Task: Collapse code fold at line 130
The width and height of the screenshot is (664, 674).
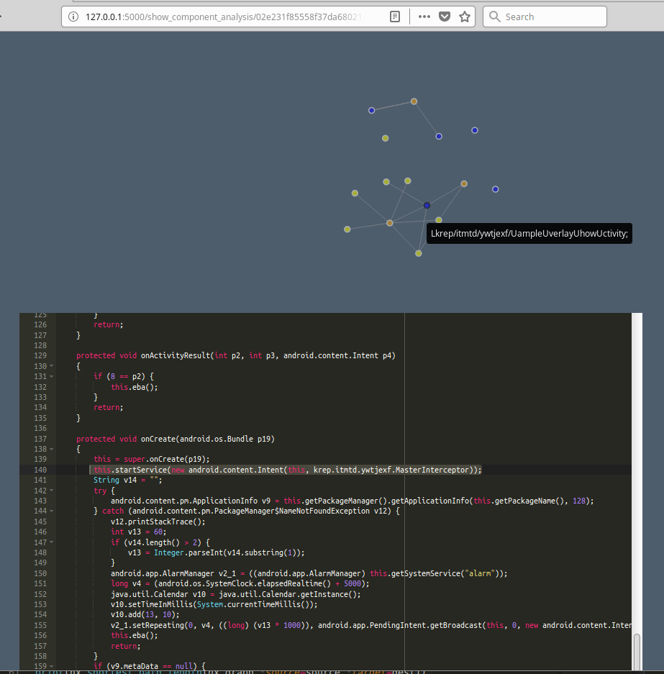Action: click(52, 366)
